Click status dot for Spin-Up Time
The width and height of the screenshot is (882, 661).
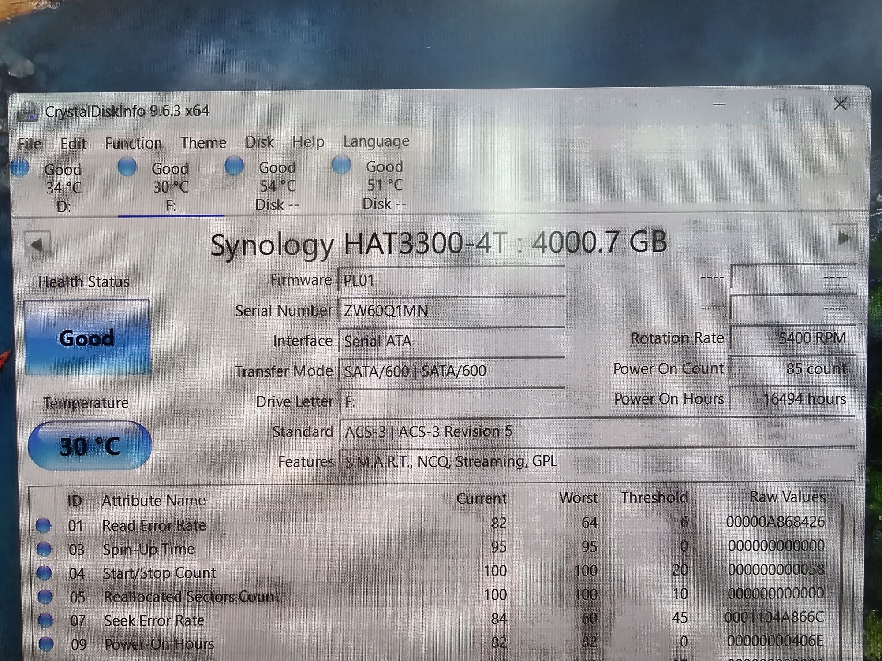click(x=44, y=549)
